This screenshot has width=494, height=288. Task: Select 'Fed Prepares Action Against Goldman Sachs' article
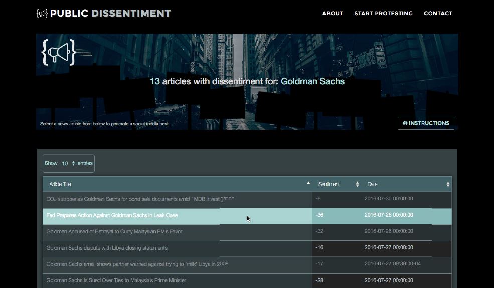(x=112, y=215)
